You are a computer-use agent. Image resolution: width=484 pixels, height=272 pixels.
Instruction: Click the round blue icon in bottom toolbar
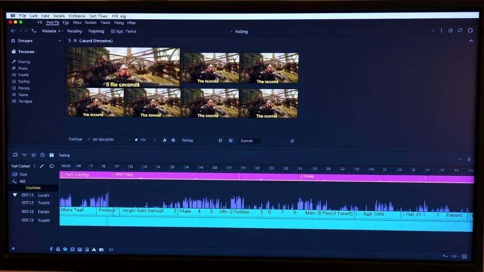[65, 249]
